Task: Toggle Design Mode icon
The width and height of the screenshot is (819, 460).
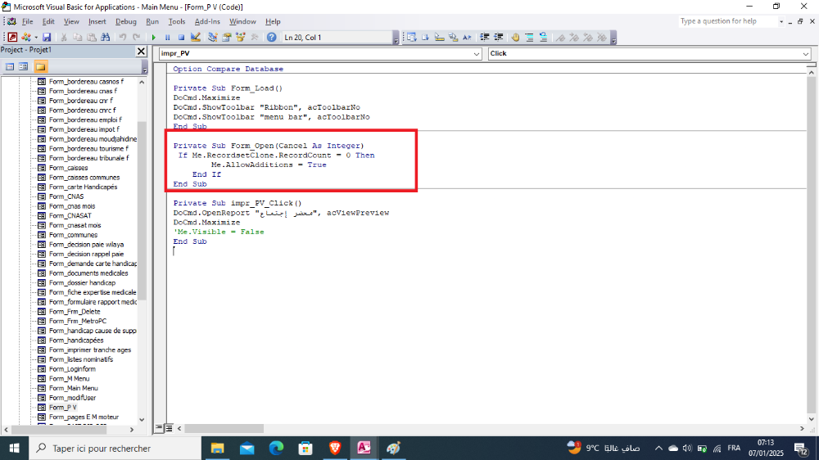Action: [196, 37]
